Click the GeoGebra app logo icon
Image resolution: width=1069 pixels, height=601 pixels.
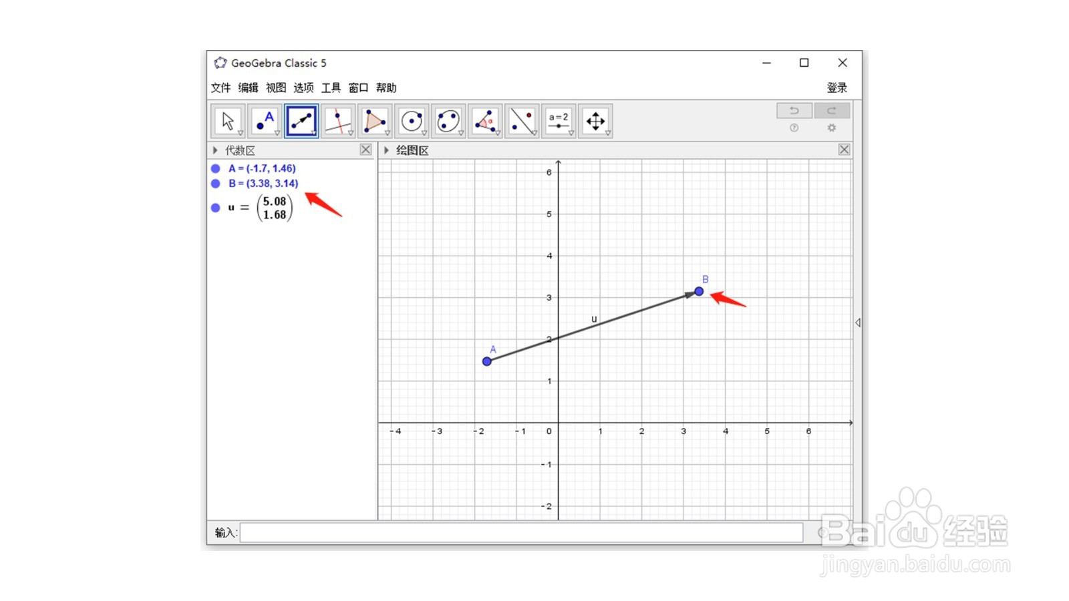tap(220, 63)
